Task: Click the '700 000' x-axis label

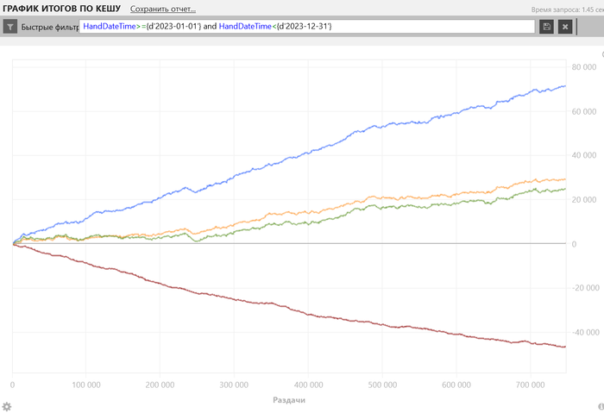Action: click(x=531, y=385)
